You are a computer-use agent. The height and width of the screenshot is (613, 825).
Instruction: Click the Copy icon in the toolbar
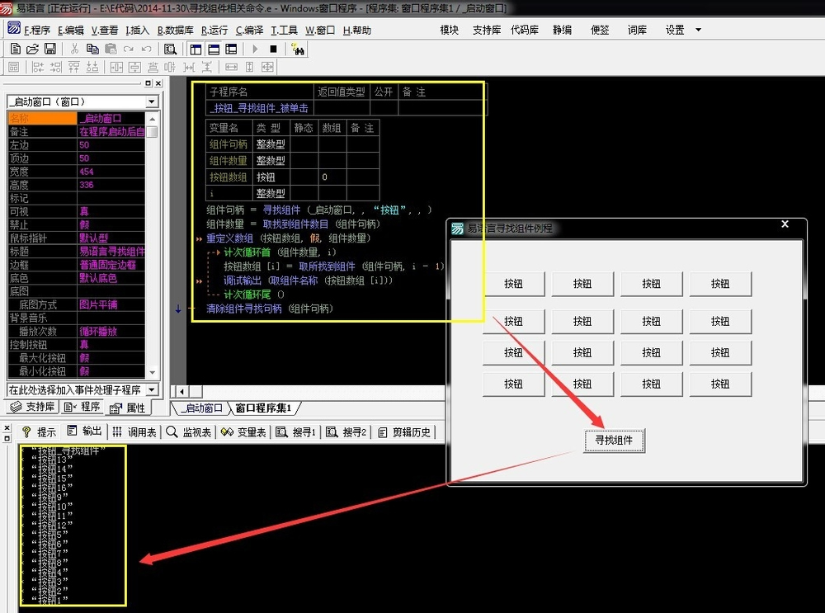click(x=92, y=50)
